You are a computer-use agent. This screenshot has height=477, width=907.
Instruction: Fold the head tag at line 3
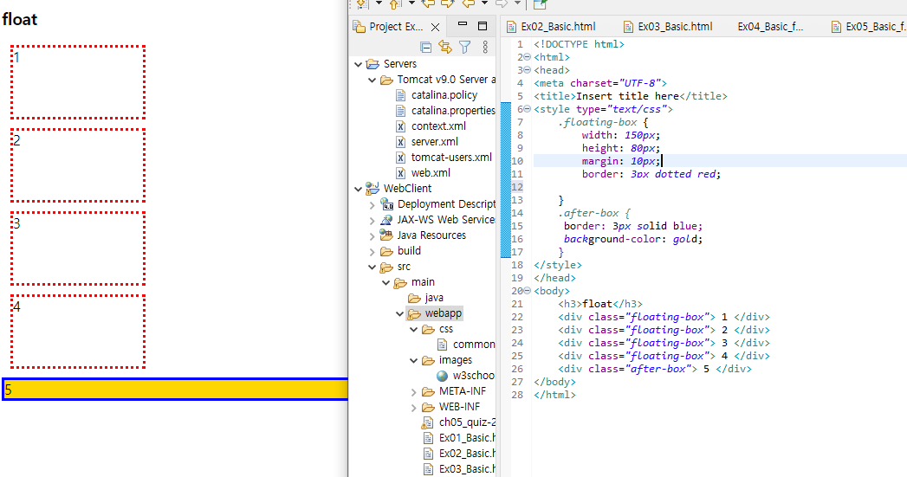tap(527, 70)
